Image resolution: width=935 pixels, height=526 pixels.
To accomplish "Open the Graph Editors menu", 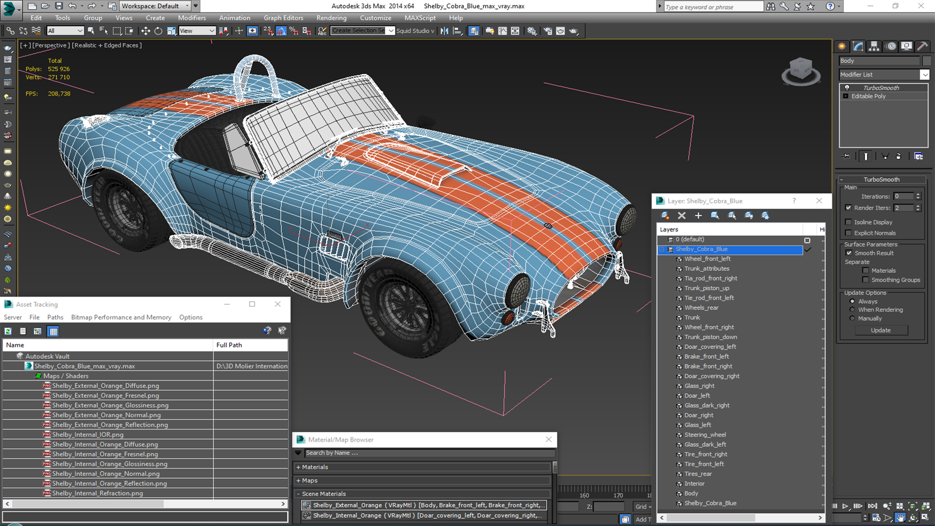I will (283, 18).
